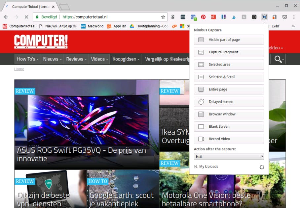Click the Microsoft logo bookmark icon
300x208 pixels.
point(182,26)
